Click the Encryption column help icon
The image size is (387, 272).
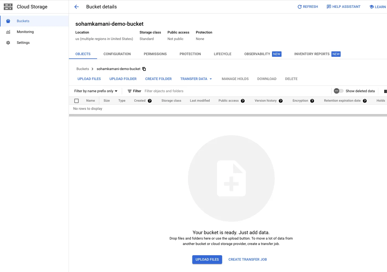tap(312, 101)
